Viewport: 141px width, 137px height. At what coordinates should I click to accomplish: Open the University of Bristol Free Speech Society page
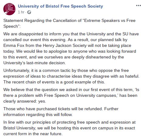click(60, 6)
